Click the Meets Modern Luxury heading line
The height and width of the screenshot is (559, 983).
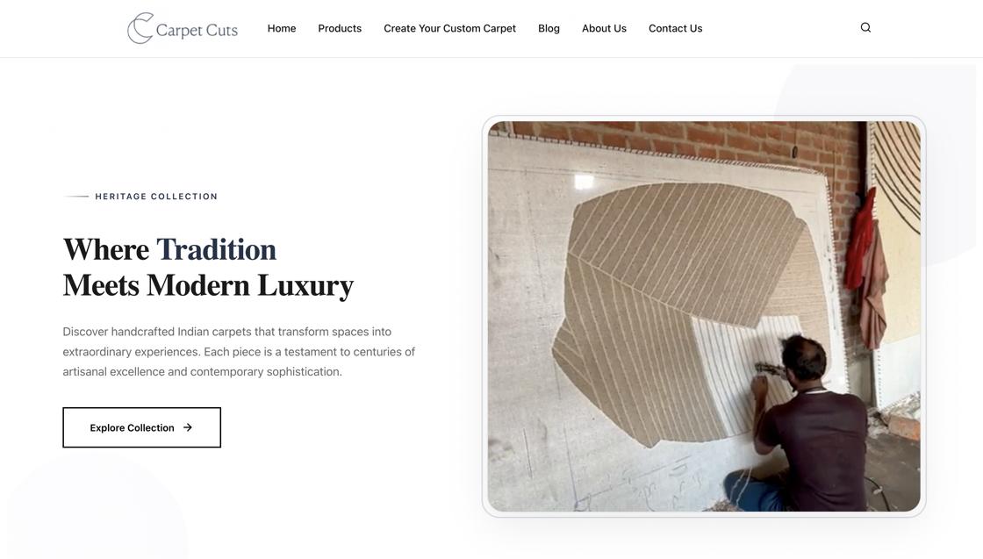coord(208,286)
